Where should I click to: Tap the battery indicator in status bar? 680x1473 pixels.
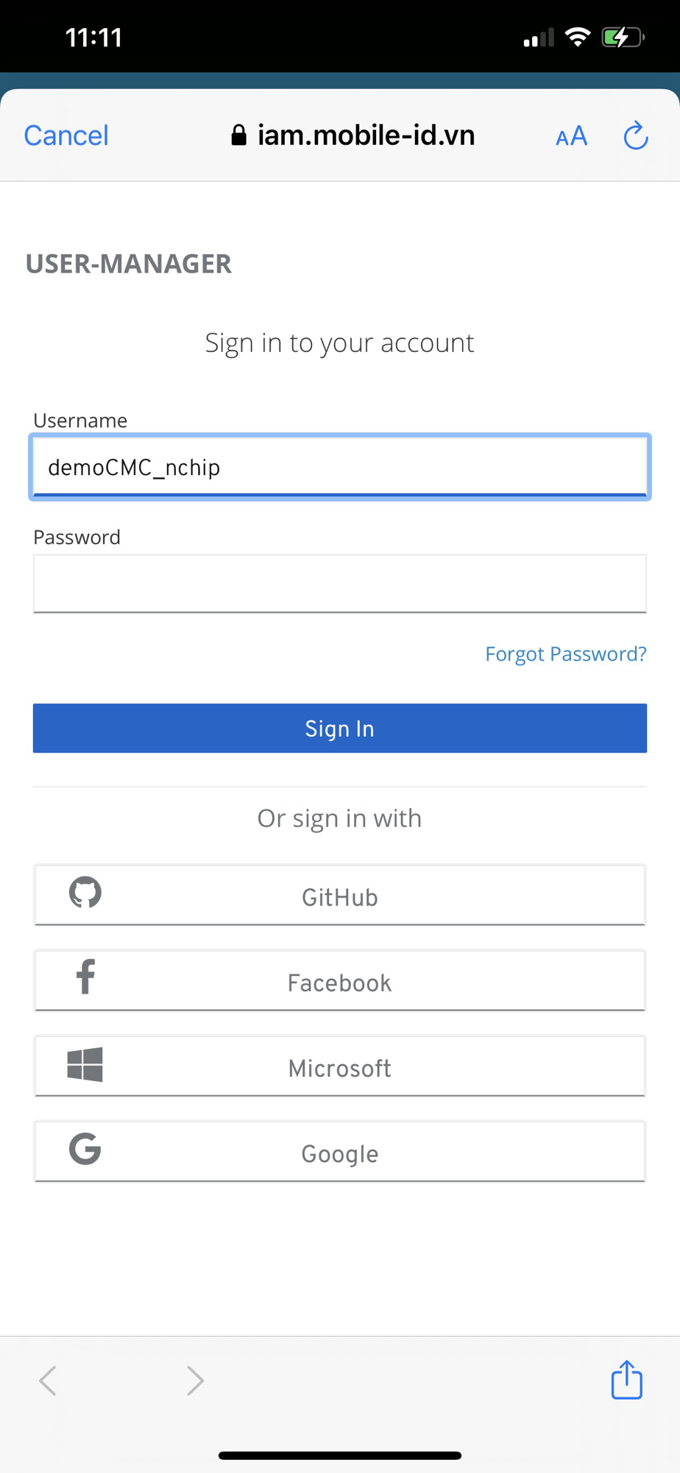[623, 38]
